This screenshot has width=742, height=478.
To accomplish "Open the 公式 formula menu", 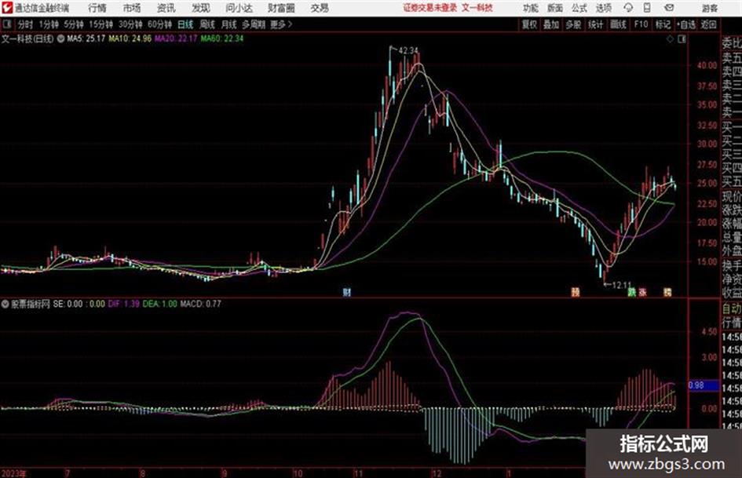I will (x=579, y=8).
